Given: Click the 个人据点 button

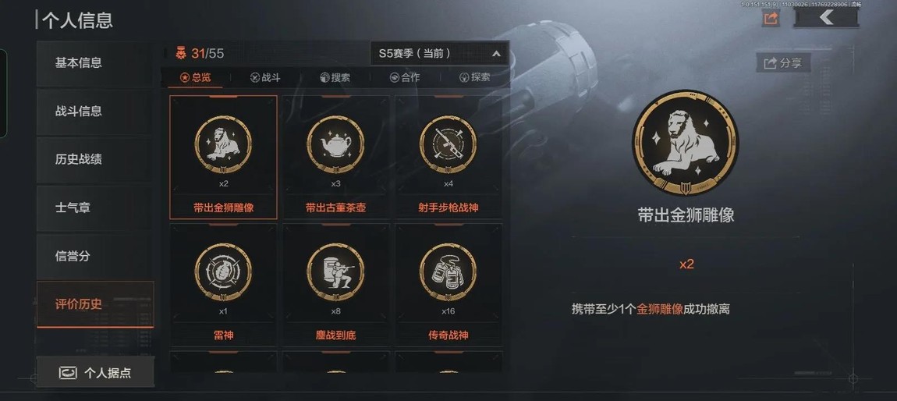Looking at the screenshot, I should 95,373.
